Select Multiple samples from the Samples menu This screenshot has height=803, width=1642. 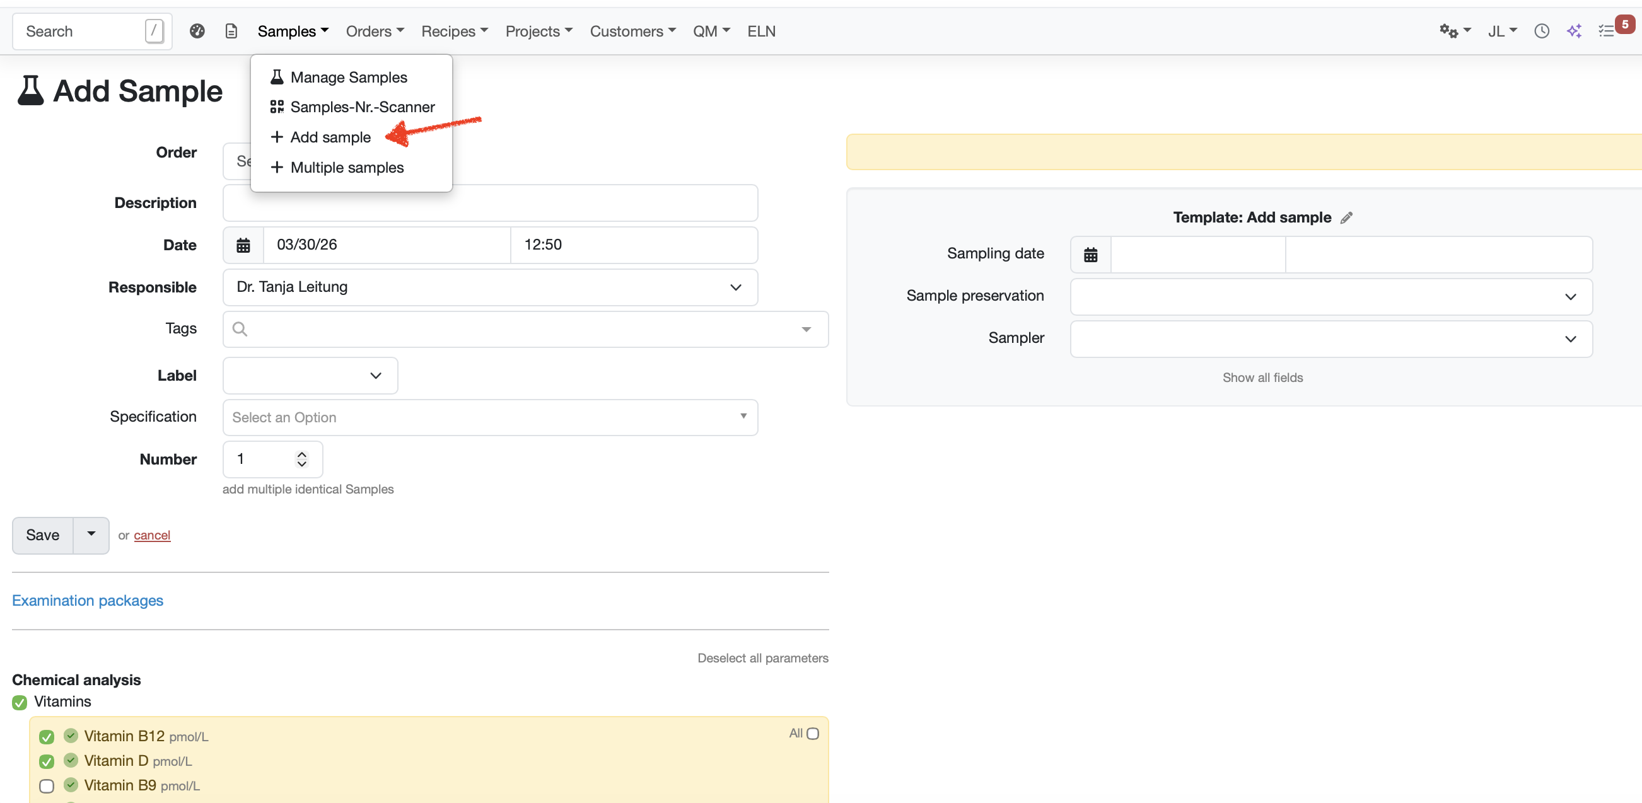tap(347, 168)
